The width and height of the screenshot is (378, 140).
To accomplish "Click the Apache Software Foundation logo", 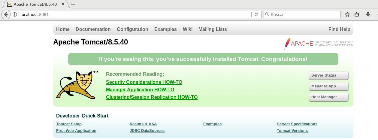I will pyautogui.click(x=319, y=44).
